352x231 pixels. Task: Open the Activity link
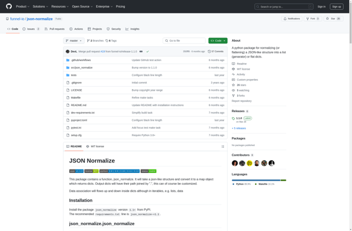(238, 74)
